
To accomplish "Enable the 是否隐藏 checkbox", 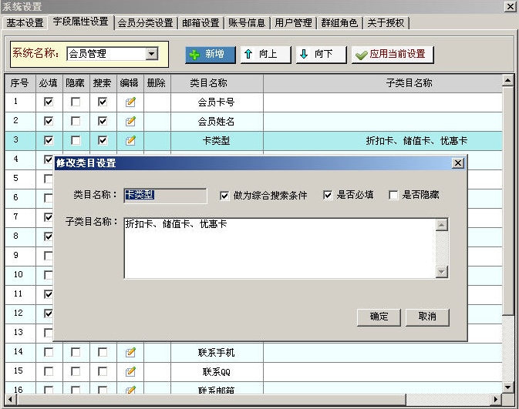I will pyautogui.click(x=393, y=195).
